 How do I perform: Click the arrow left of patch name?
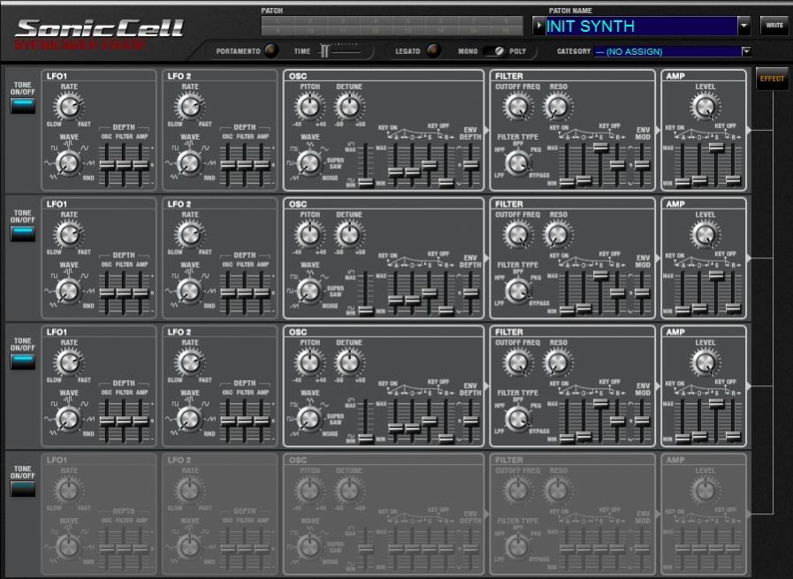538,26
